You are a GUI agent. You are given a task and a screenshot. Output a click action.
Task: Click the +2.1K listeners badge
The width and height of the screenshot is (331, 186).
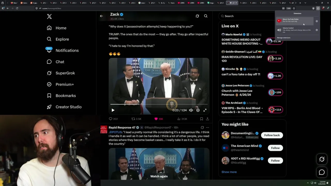[x=275, y=59]
